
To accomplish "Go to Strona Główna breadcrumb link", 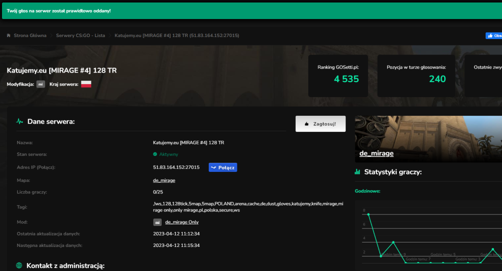I will pos(30,36).
